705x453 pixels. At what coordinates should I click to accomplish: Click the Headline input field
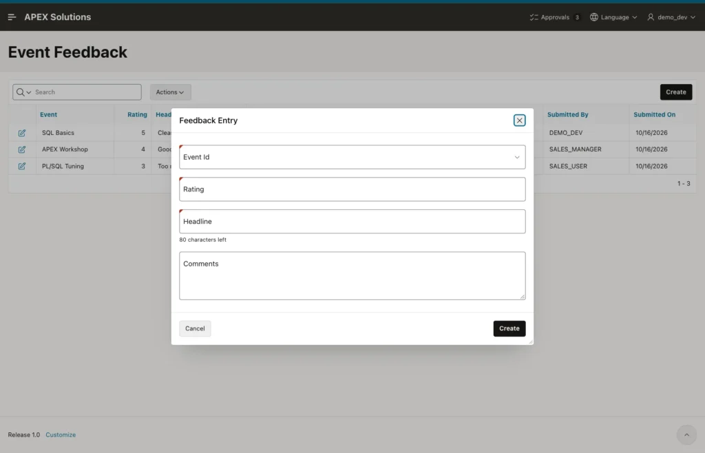coord(352,222)
